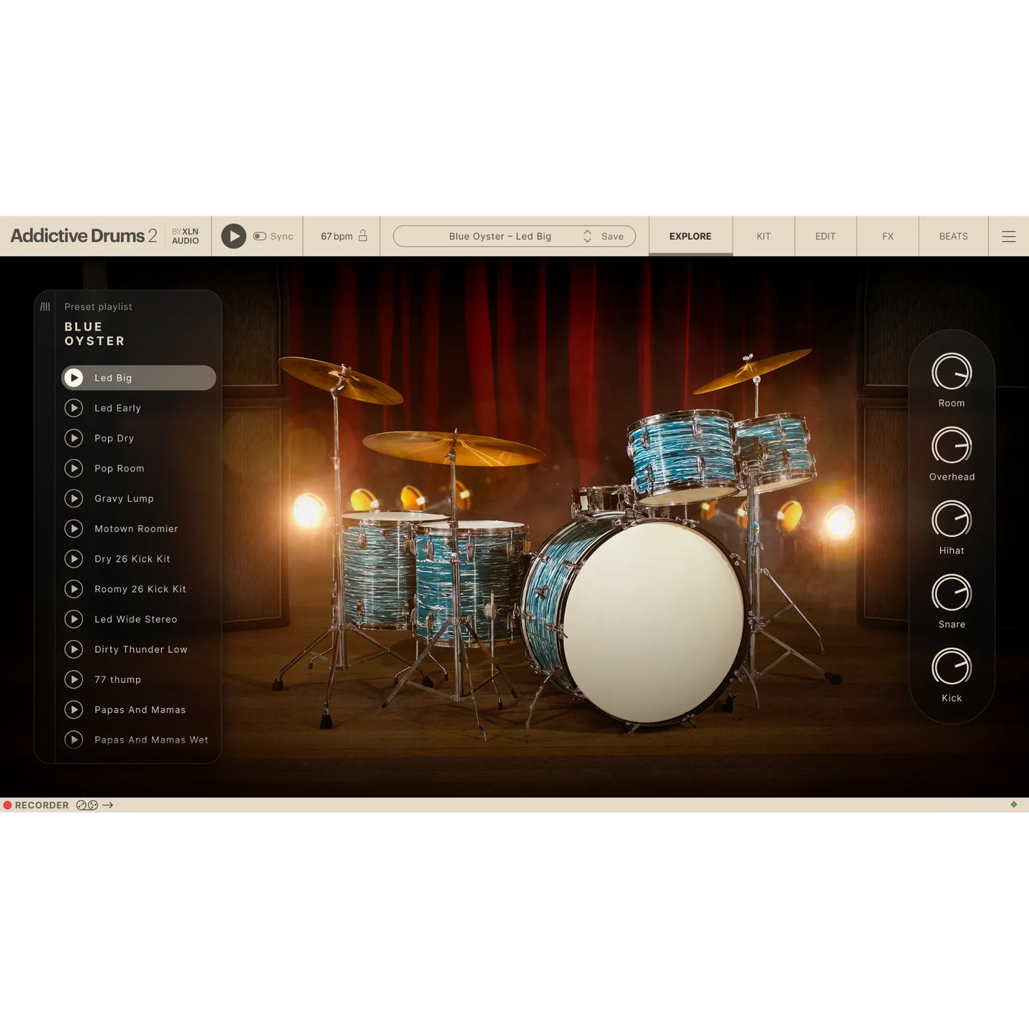Play the 77 thump preset
Image resolution: width=1029 pixels, height=1029 pixels.
click(74, 679)
